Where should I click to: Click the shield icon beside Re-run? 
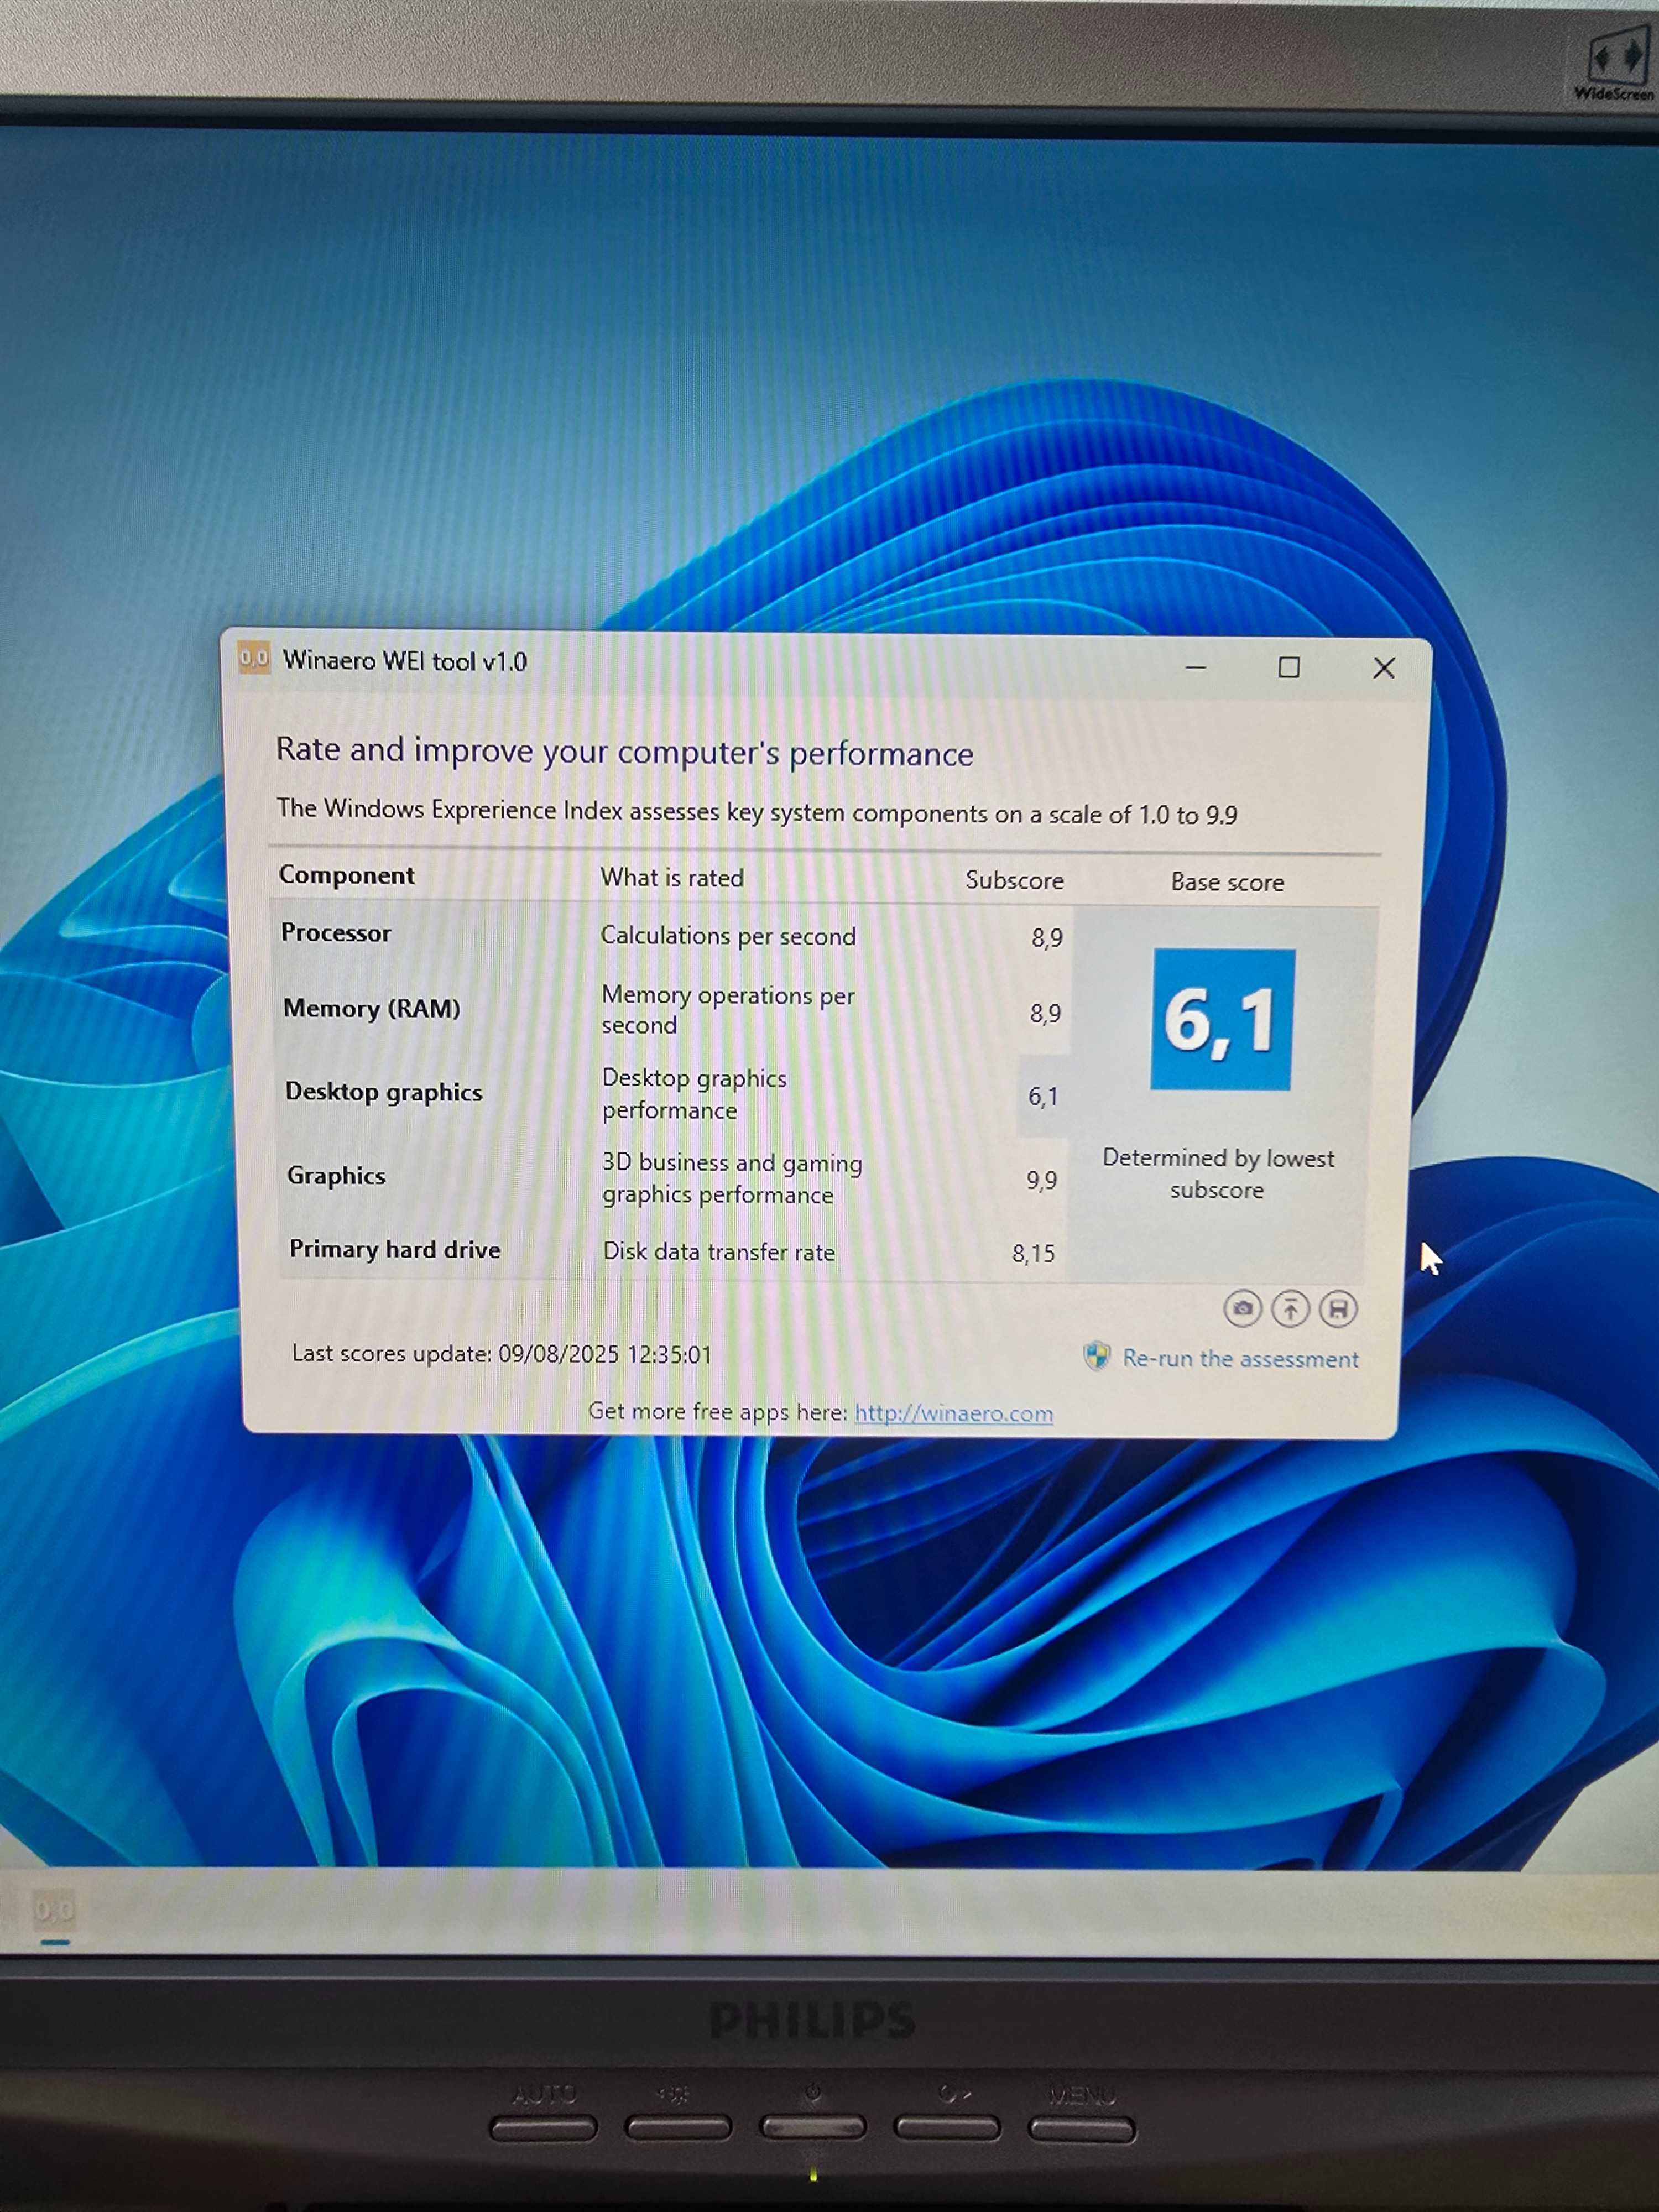point(1097,1356)
